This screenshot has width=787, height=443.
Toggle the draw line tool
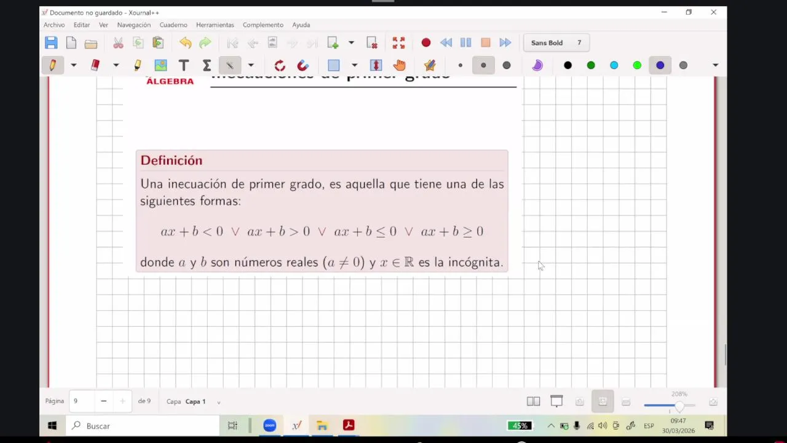229,65
